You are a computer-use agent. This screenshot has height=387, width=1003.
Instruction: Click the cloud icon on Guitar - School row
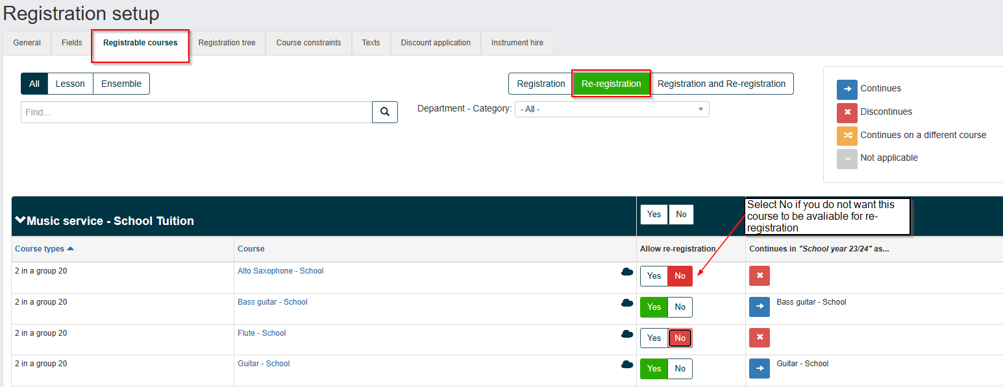coord(627,364)
